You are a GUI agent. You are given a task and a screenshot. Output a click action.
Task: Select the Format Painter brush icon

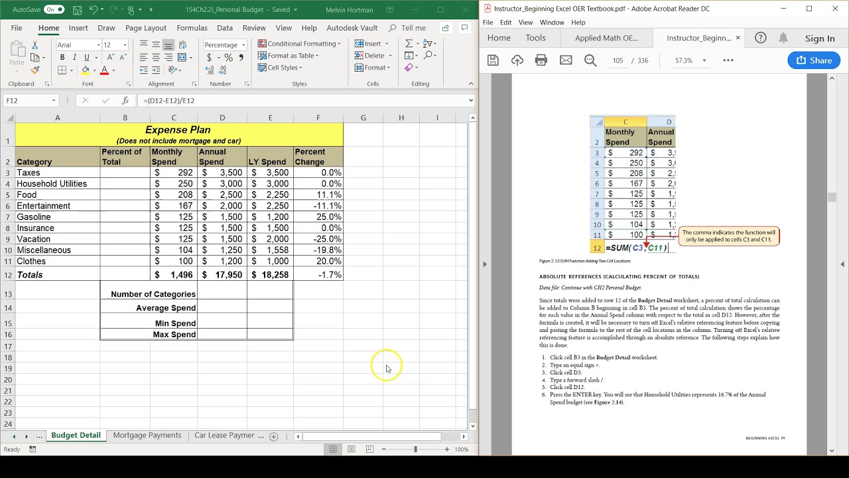35,70
